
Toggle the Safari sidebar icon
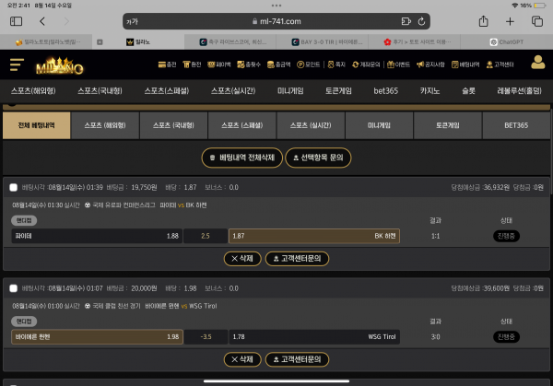click(x=16, y=21)
